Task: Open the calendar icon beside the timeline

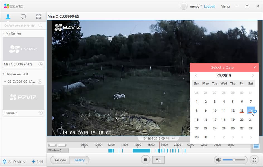Action: click(256, 146)
